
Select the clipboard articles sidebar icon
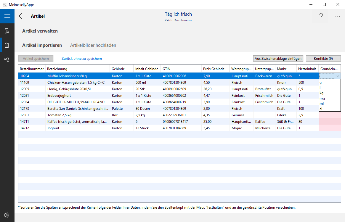(7, 45)
